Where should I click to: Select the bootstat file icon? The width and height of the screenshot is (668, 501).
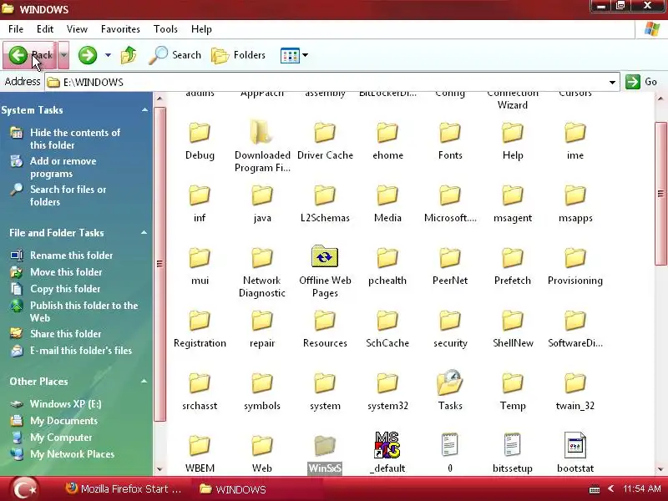(x=575, y=445)
